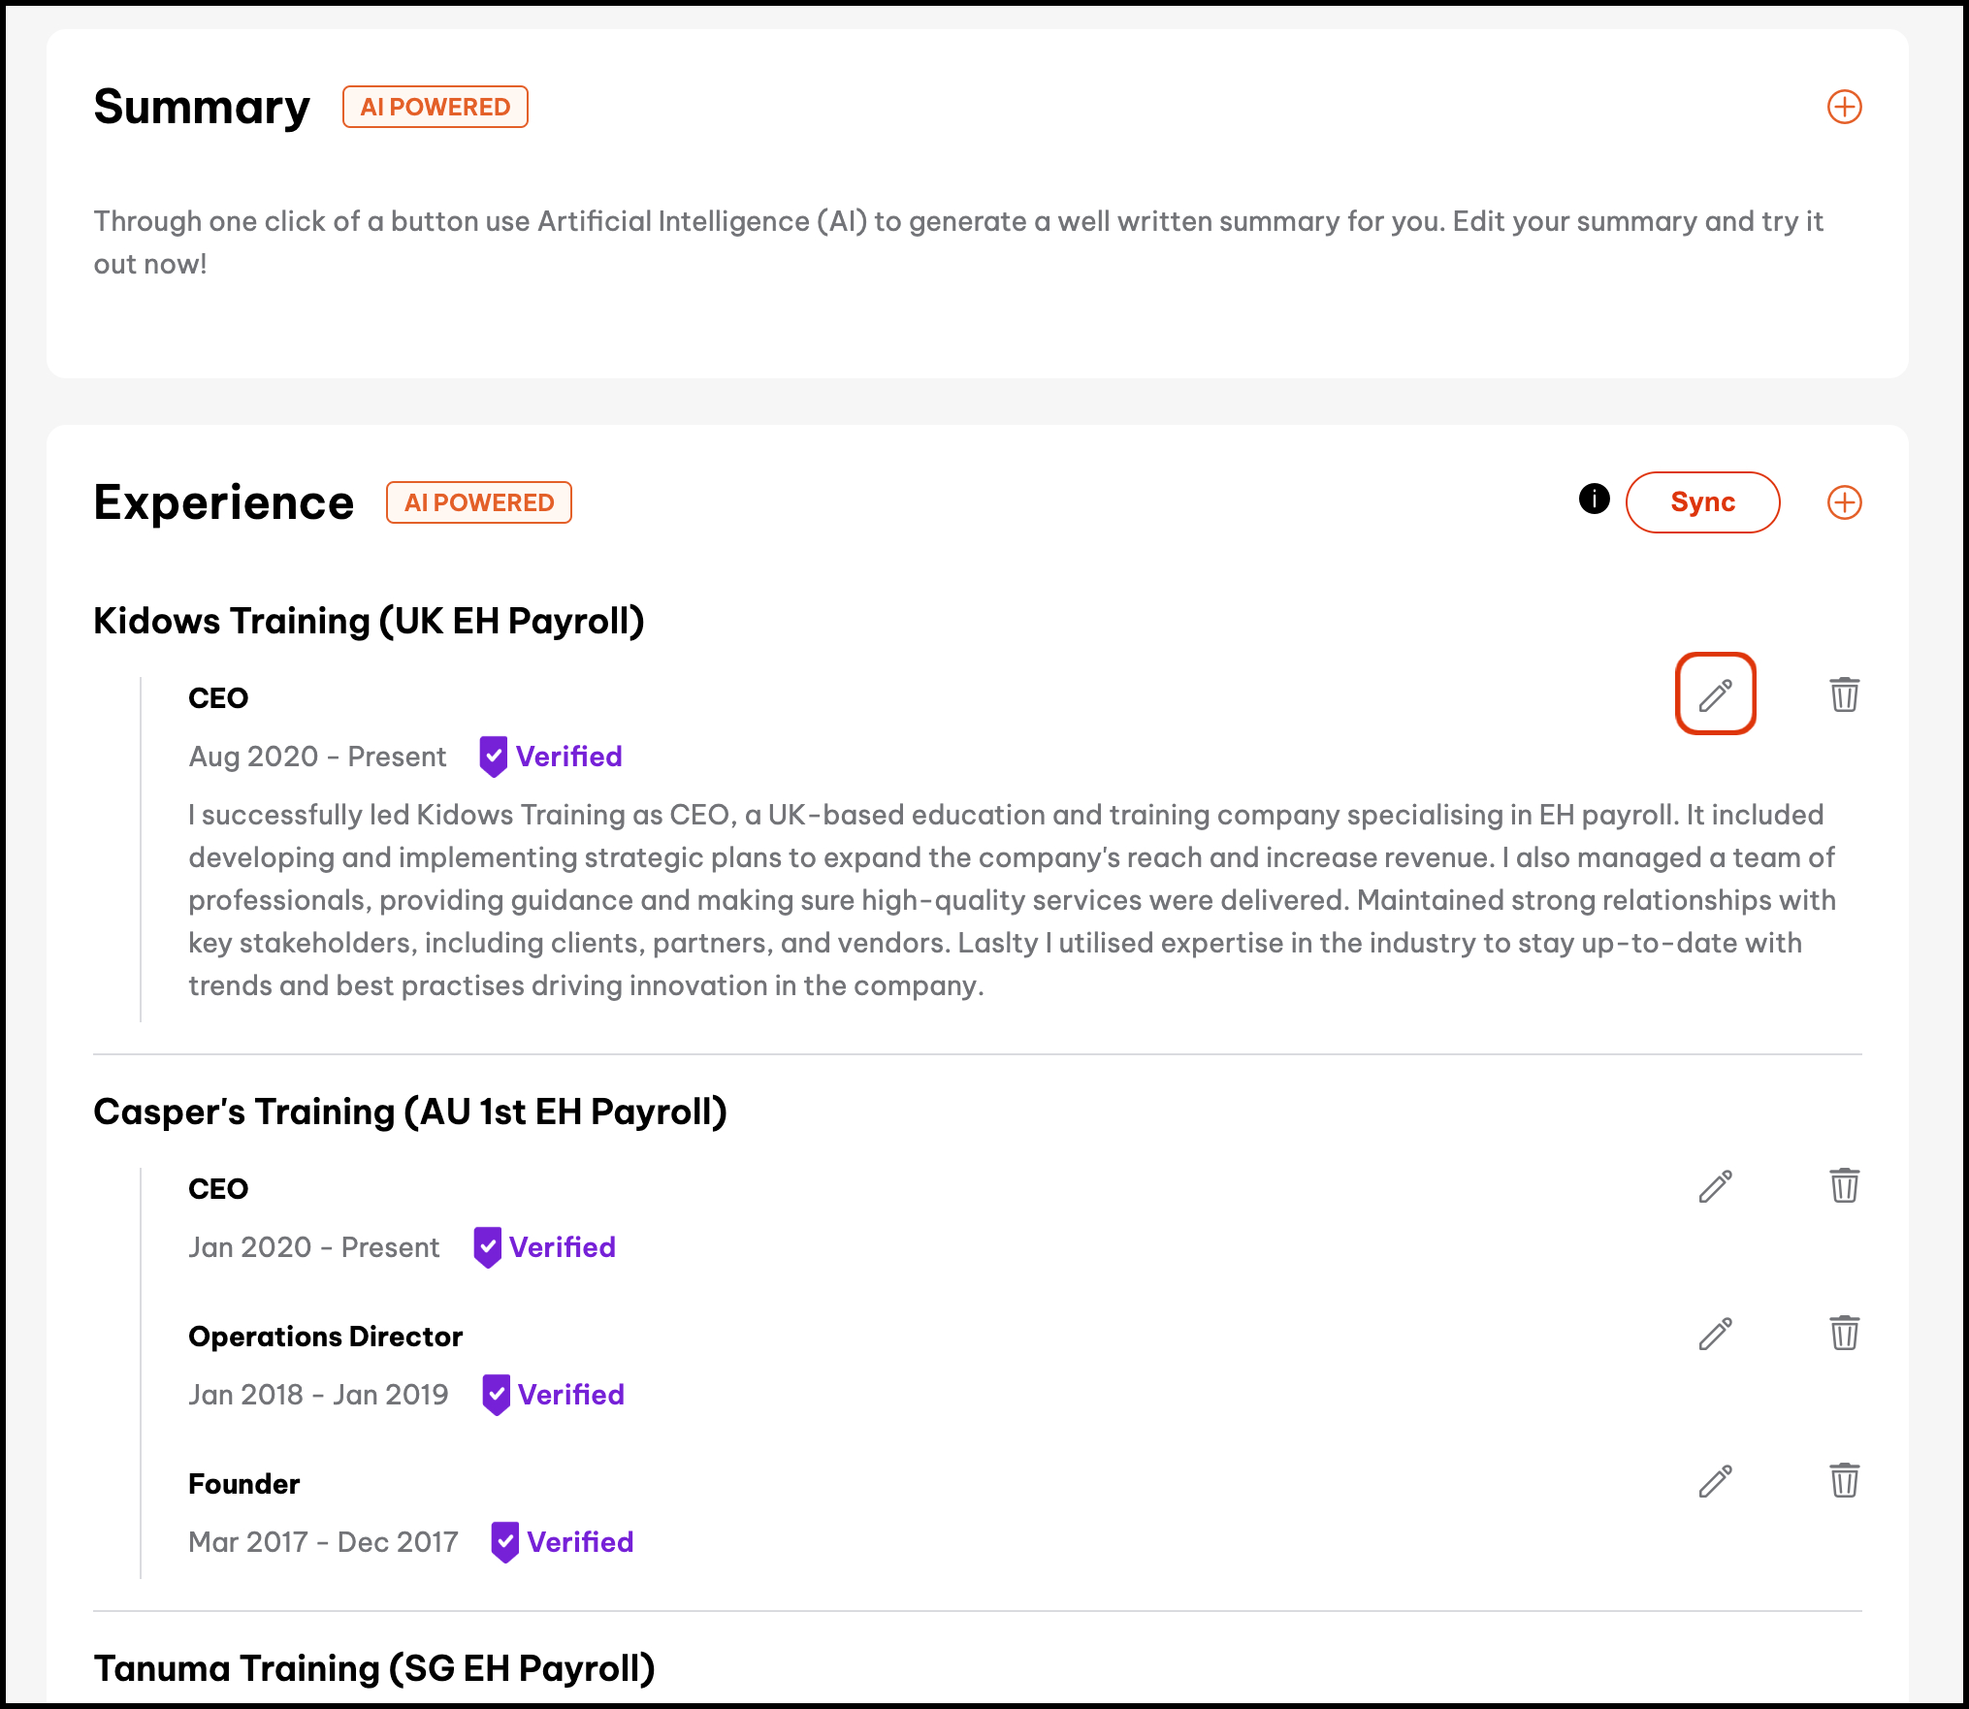The width and height of the screenshot is (1969, 1709).
Task: Delete the Kidows Training CEO entry
Action: (x=1844, y=694)
